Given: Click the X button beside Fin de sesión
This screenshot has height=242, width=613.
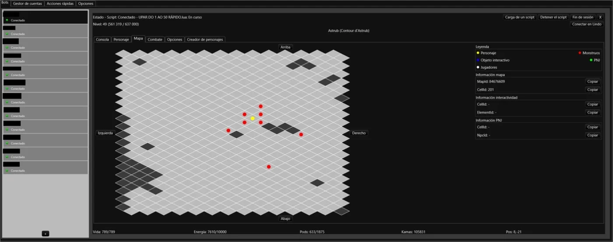Looking at the screenshot, I should tap(600, 17).
